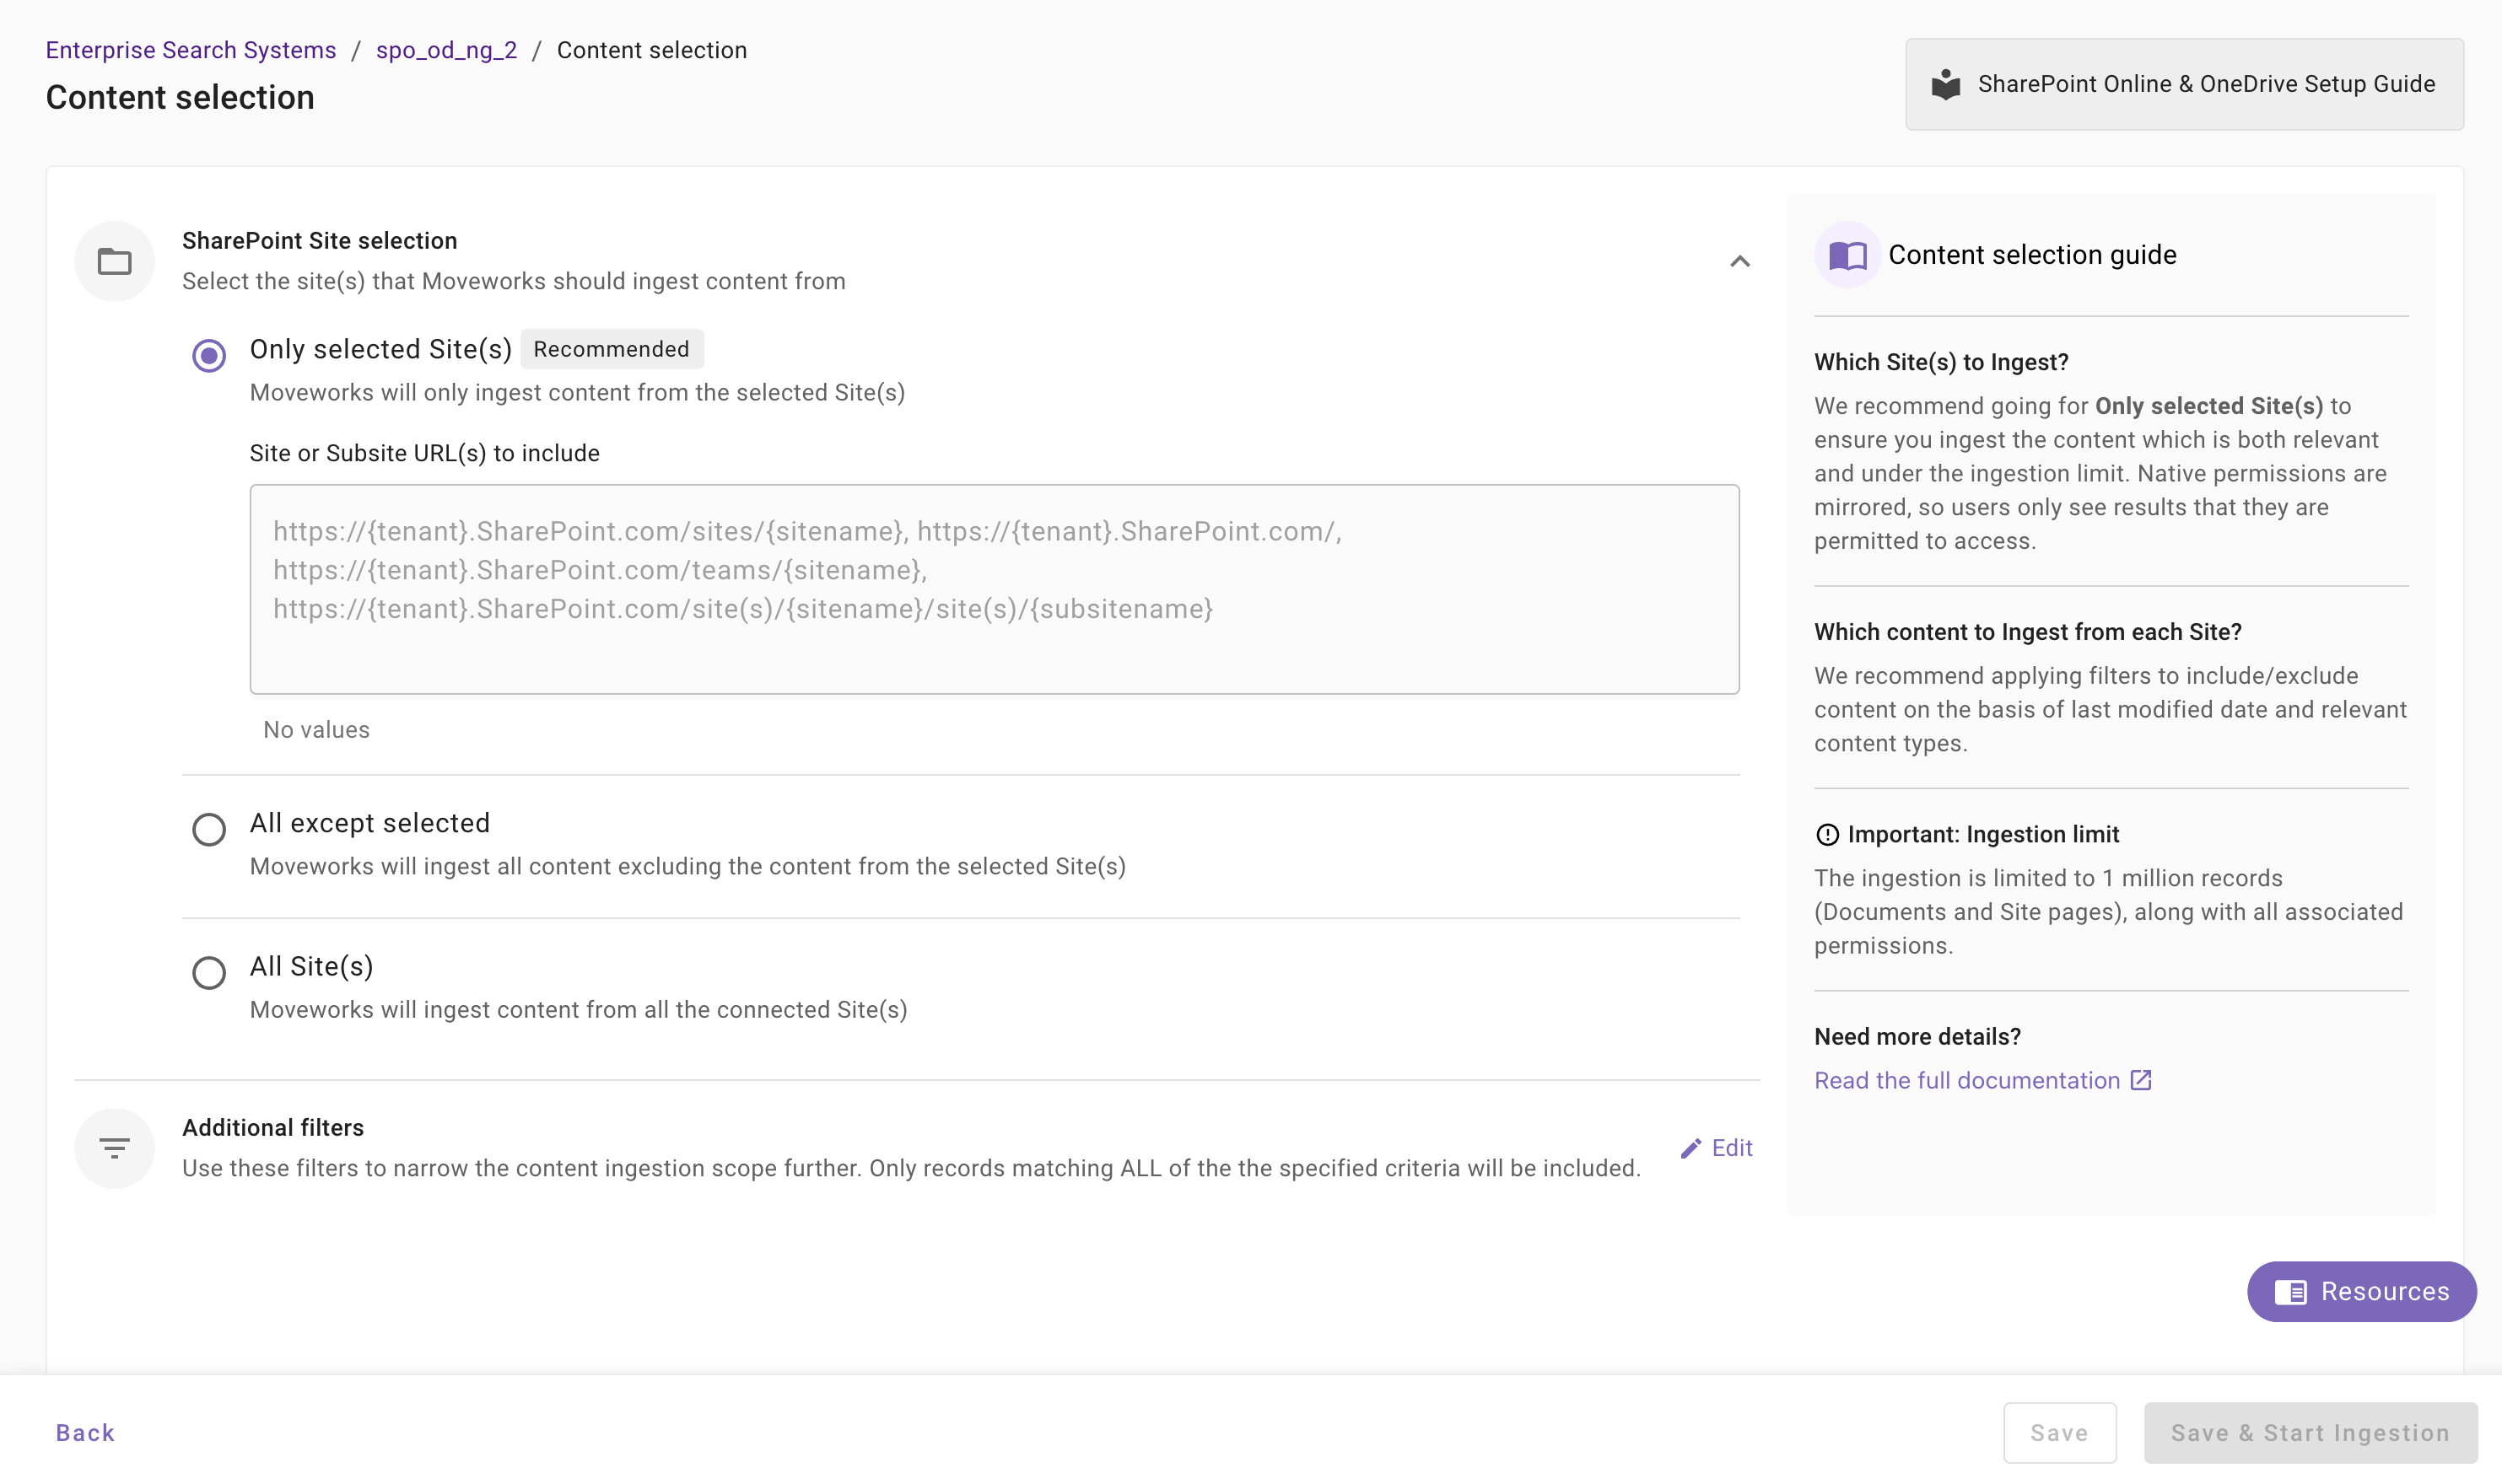Click the Resources panel icon
Image resolution: width=2502 pixels, height=1484 pixels.
click(2290, 1292)
